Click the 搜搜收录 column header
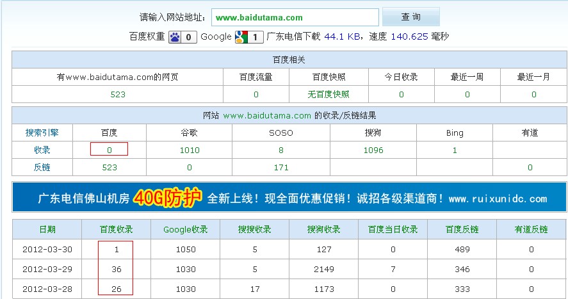 tap(255, 229)
